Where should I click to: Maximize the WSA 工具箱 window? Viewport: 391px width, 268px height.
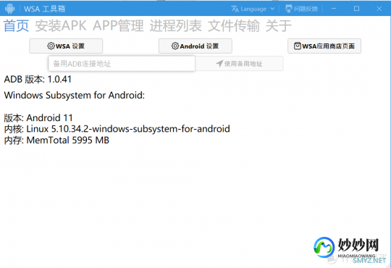(356, 9)
